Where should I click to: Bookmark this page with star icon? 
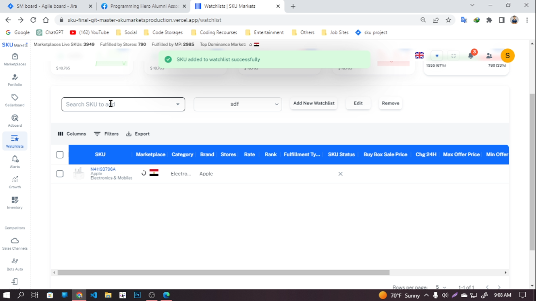448,20
